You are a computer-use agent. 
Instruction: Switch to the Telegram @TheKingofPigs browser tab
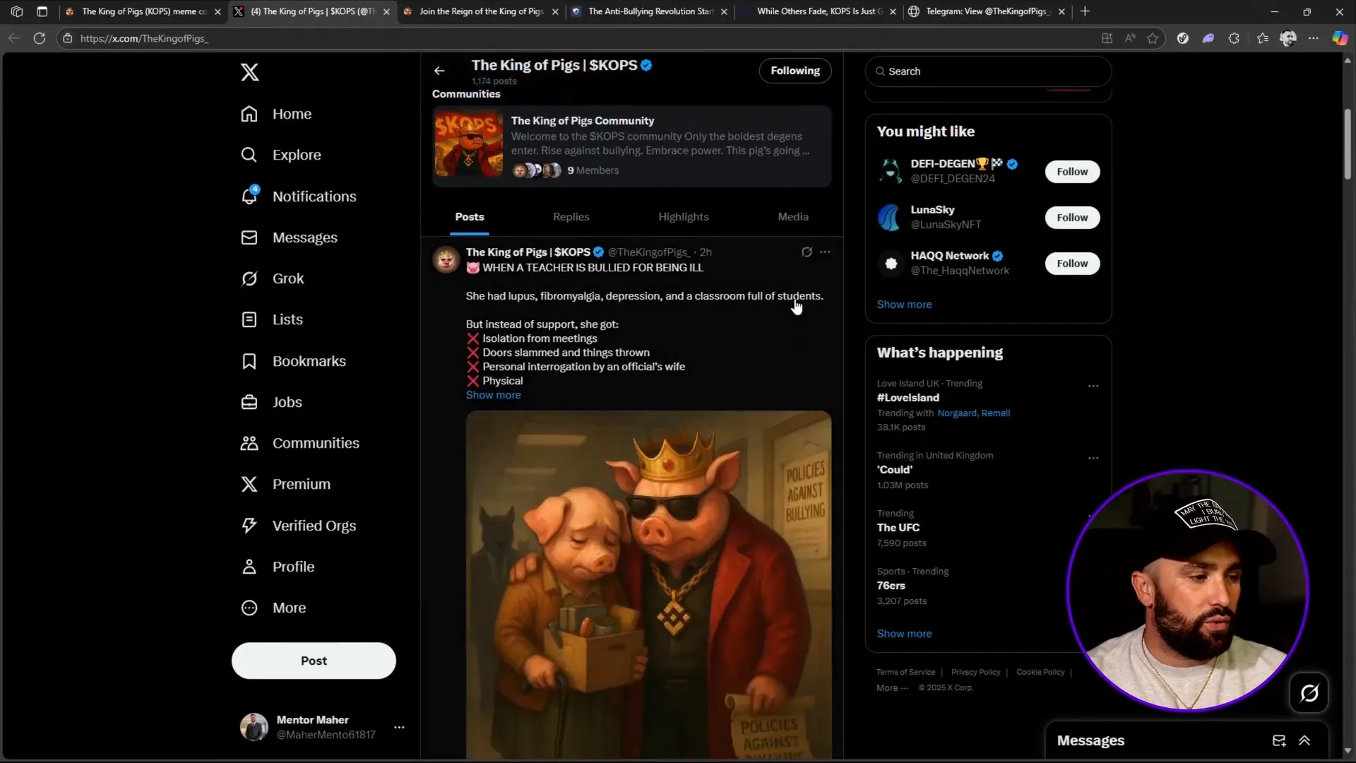(x=987, y=11)
